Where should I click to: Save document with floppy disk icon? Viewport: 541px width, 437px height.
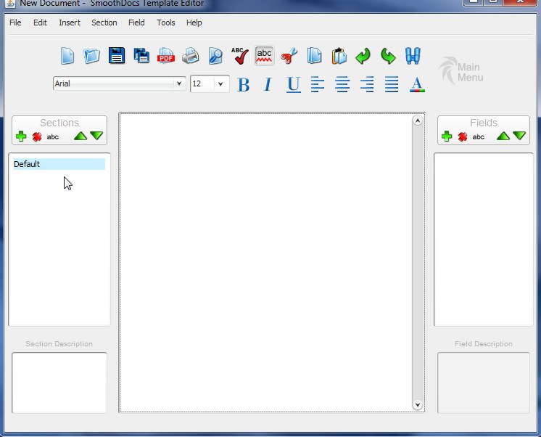pos(117,55)
